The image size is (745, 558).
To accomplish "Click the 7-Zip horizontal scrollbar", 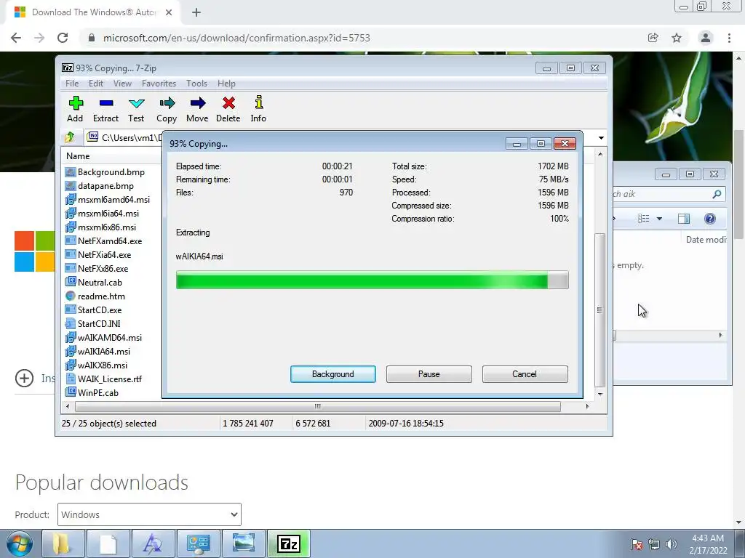I will pyautogui.click(x=317, y=406).
